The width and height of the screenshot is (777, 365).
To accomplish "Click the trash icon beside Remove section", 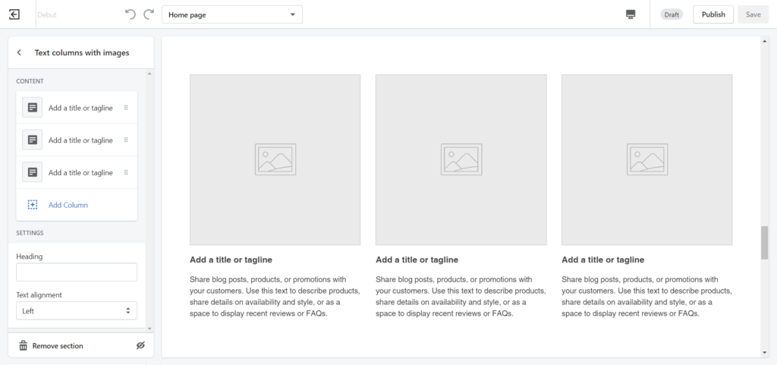I will [23, 346].
